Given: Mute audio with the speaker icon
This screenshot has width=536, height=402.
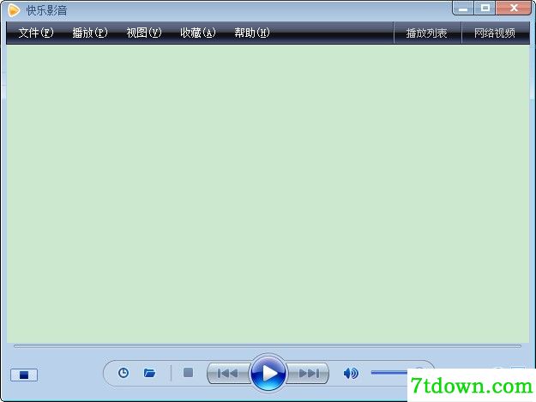Looking at the screenshot, I should point(351,373).
